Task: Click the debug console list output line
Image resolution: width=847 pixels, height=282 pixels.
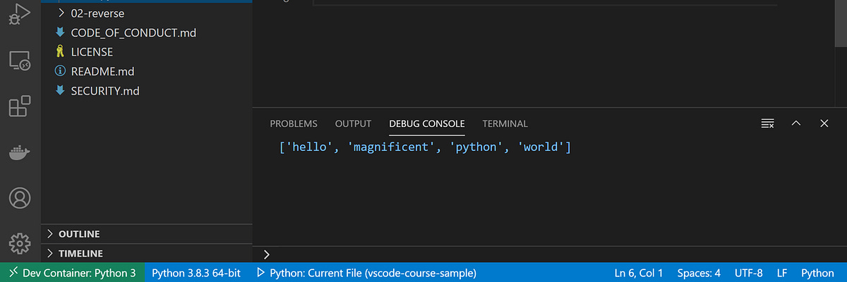Action: tap(425, 148)
